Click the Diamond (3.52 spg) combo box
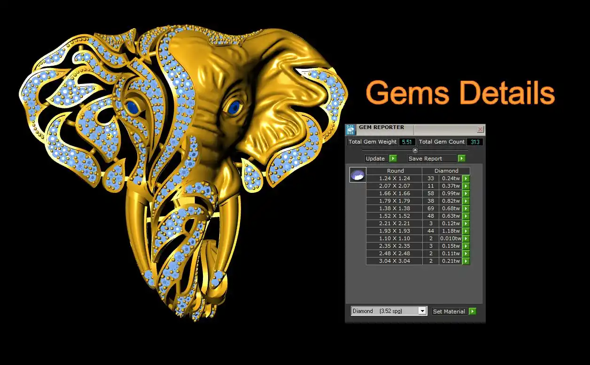The width and height of the screenshot is (590, 365). tap(385, 311)
